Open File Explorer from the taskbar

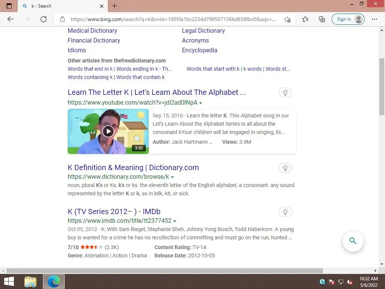tap(30, 281)
